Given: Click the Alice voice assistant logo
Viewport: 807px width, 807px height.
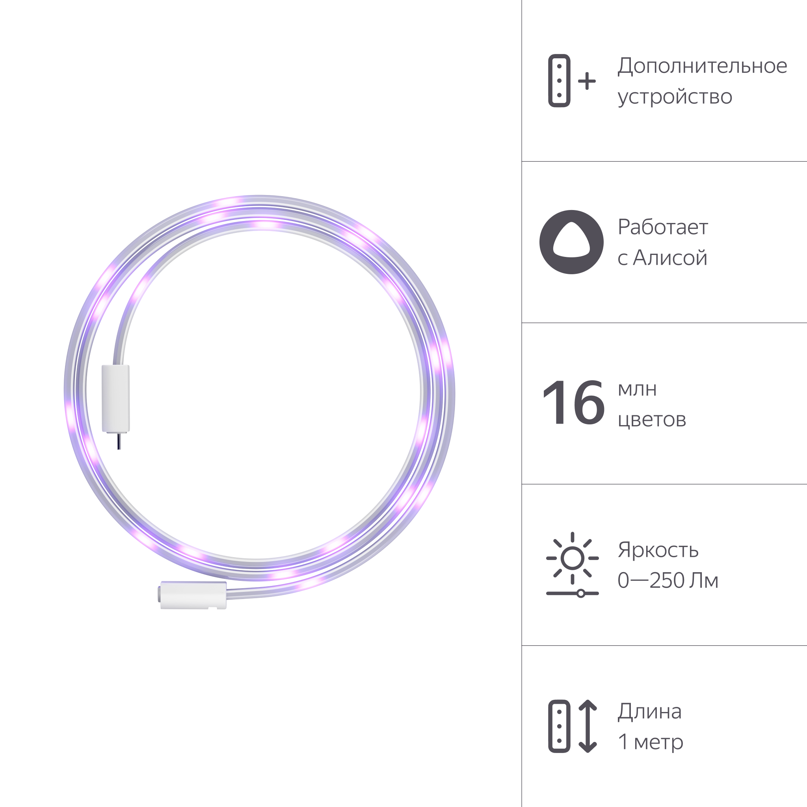Looking at the screenshot, I should [x=571, y=242].
